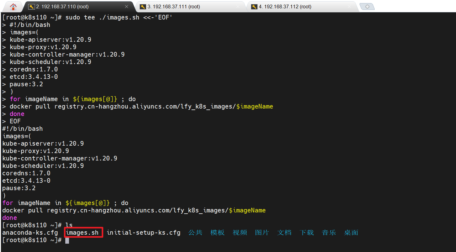Click the 桌面 directory name

(351, 233)
